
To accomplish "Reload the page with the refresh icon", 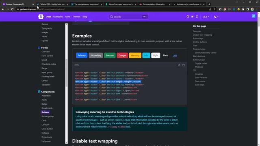I will (x=12, y=9).
